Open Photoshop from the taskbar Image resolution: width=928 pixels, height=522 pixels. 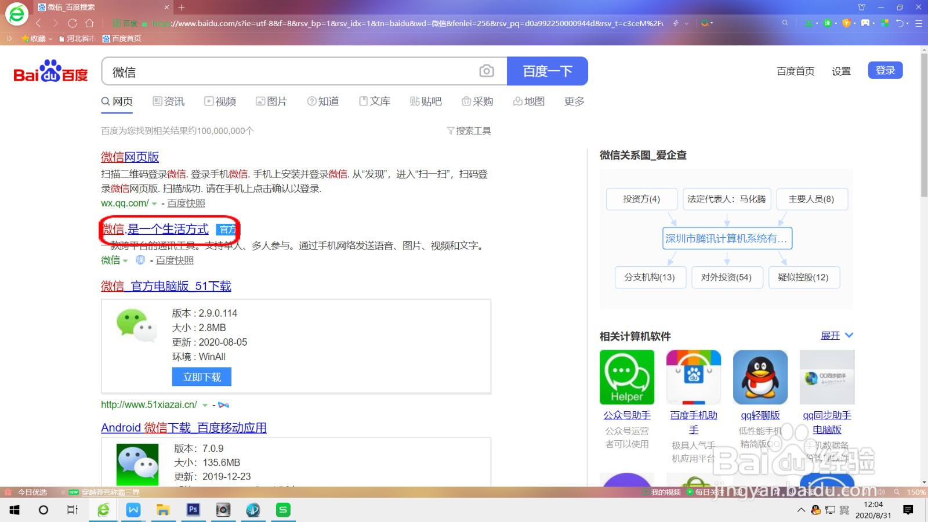coord(193,510)
